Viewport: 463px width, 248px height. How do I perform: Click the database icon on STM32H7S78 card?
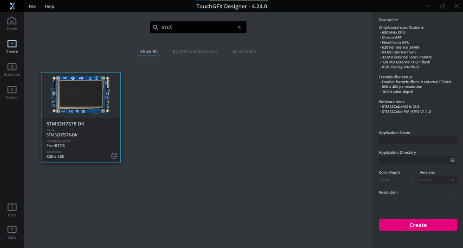(x=114, y=156)
